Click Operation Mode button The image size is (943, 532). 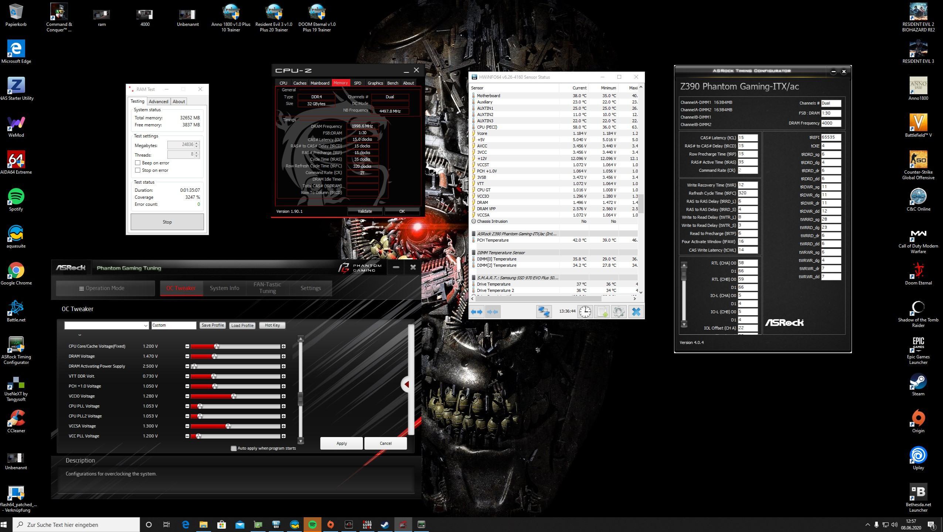click(x=105, y=288)
